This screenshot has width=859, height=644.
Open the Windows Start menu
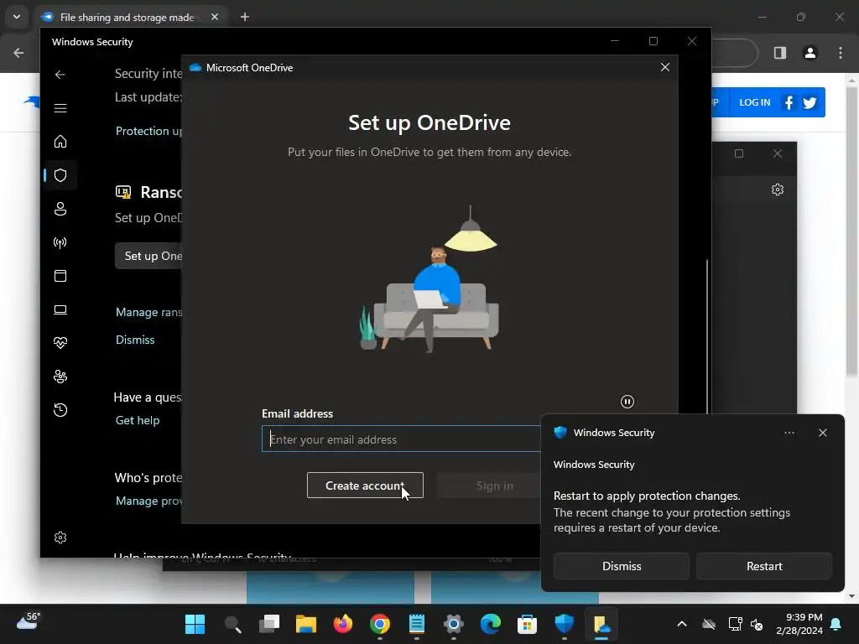(x=195, y=624)
